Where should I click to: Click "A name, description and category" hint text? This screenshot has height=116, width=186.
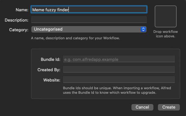(75, 38)
